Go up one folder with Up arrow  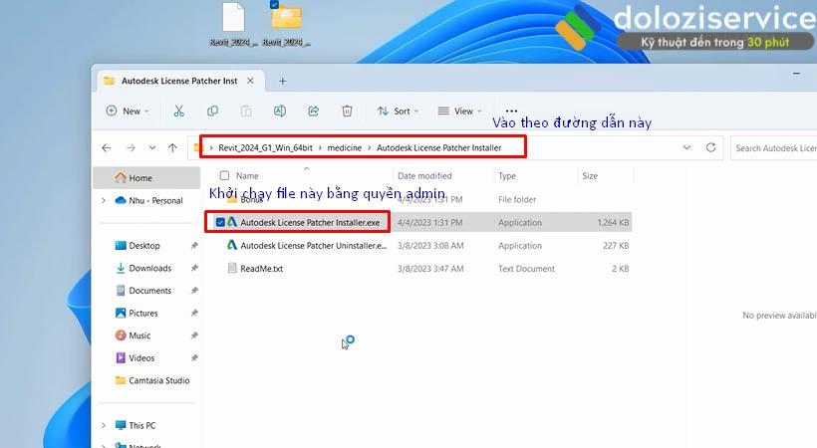(x=172, y=147)
